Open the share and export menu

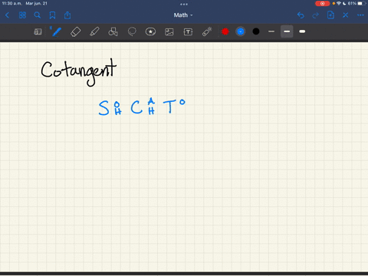click(67, 15)
